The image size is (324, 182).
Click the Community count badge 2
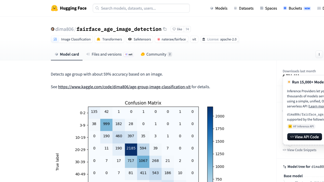170,54
